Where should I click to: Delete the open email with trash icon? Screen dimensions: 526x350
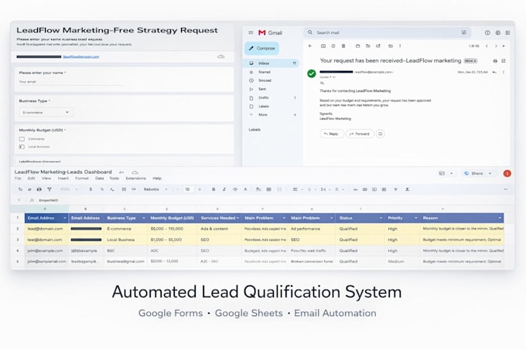coord(343,46)
